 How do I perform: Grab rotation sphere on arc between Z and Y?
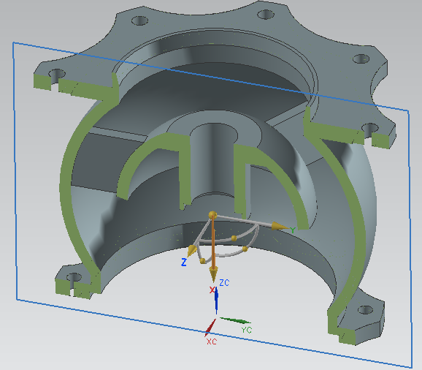tap(234, 238)
